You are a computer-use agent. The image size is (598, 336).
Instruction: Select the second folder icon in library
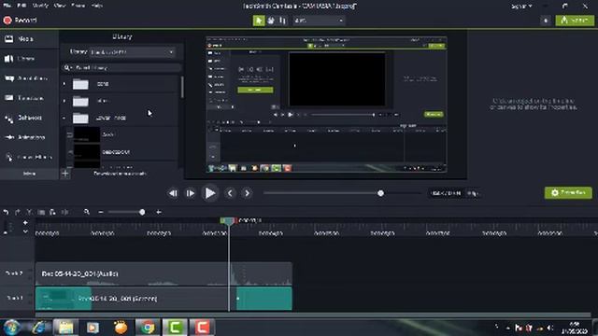[x=80, y=102]
